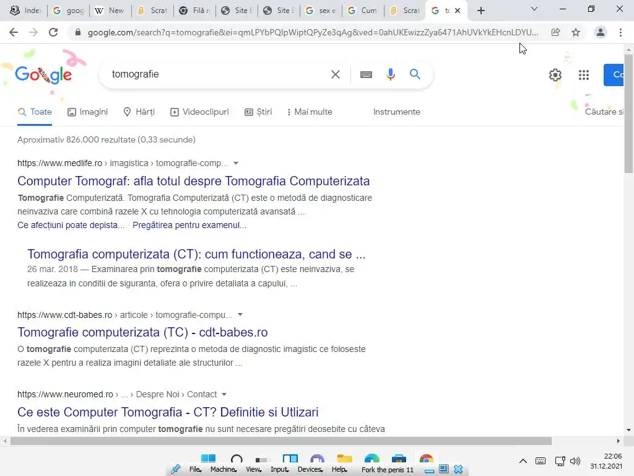Open 'Tomografie computerizata (TC) - cdt-babes.ro' result

pyautogui.click(x=142, y=332)
